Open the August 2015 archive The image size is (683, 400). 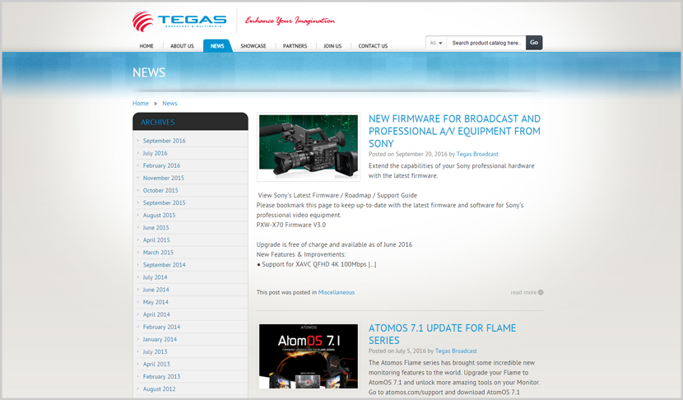tap(159, 216)
